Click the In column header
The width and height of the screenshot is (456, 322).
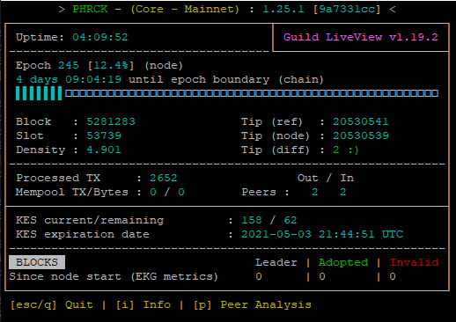[x=347, y=178]
